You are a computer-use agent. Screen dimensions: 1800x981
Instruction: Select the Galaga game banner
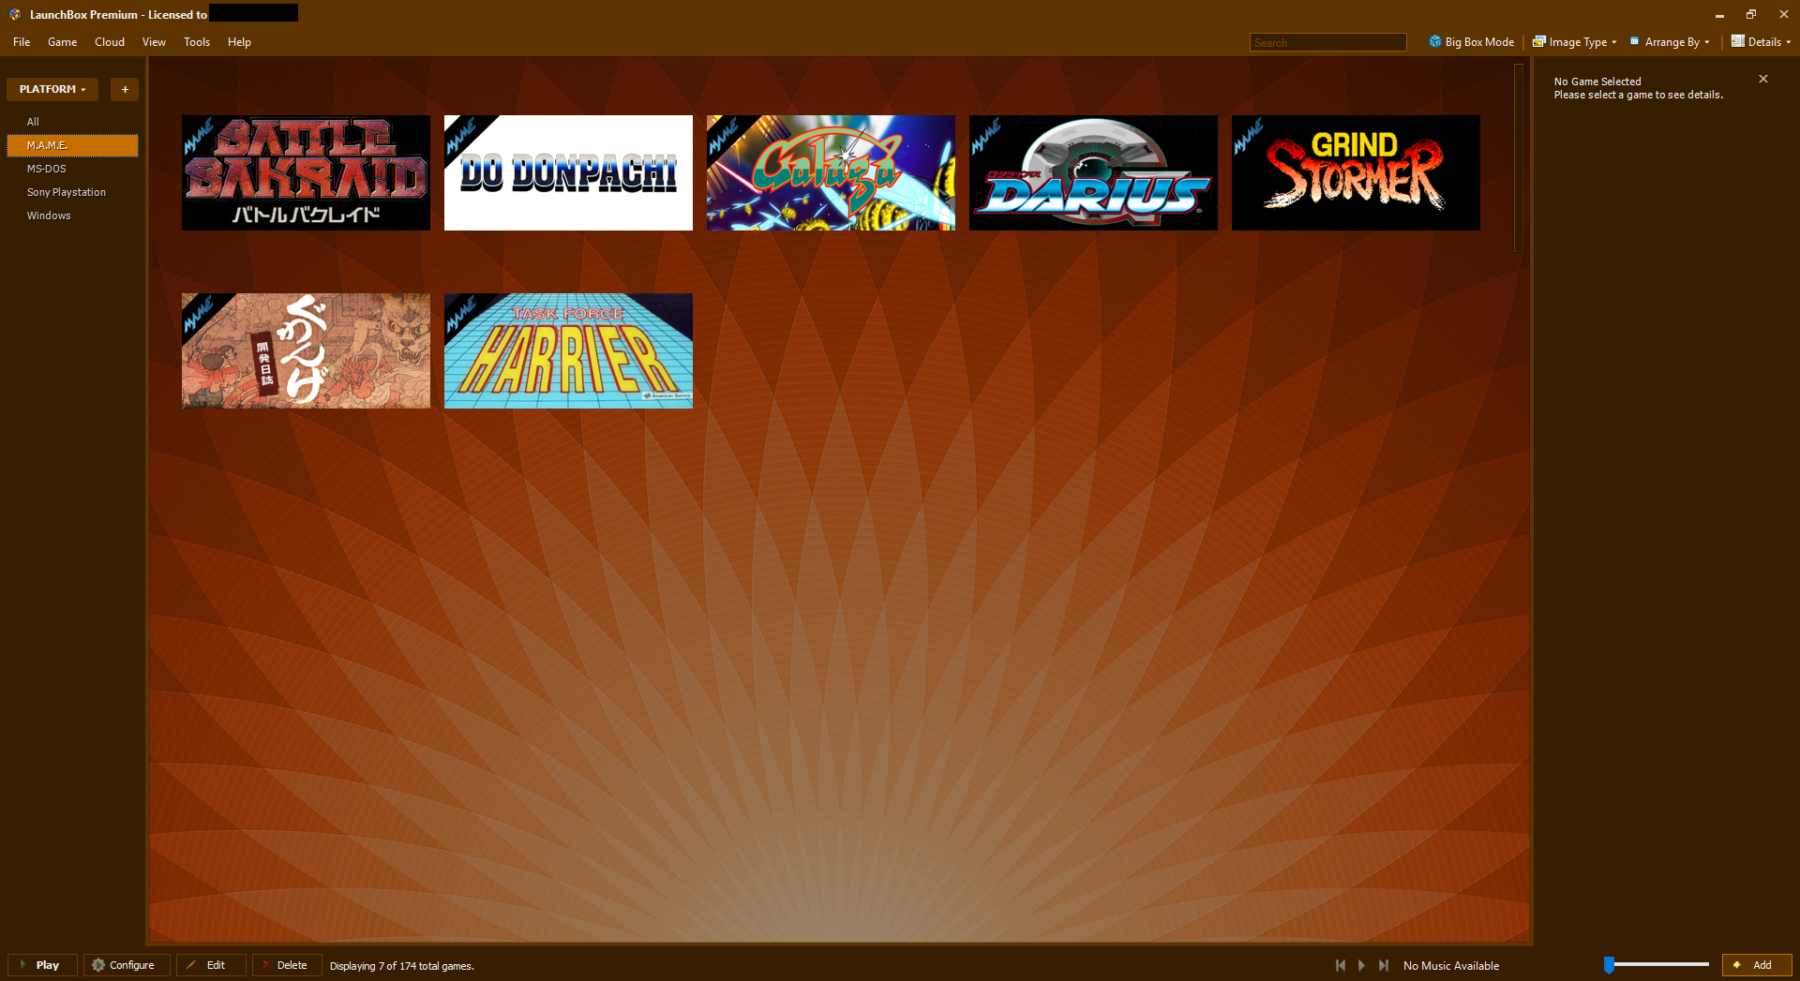point(831,173)
